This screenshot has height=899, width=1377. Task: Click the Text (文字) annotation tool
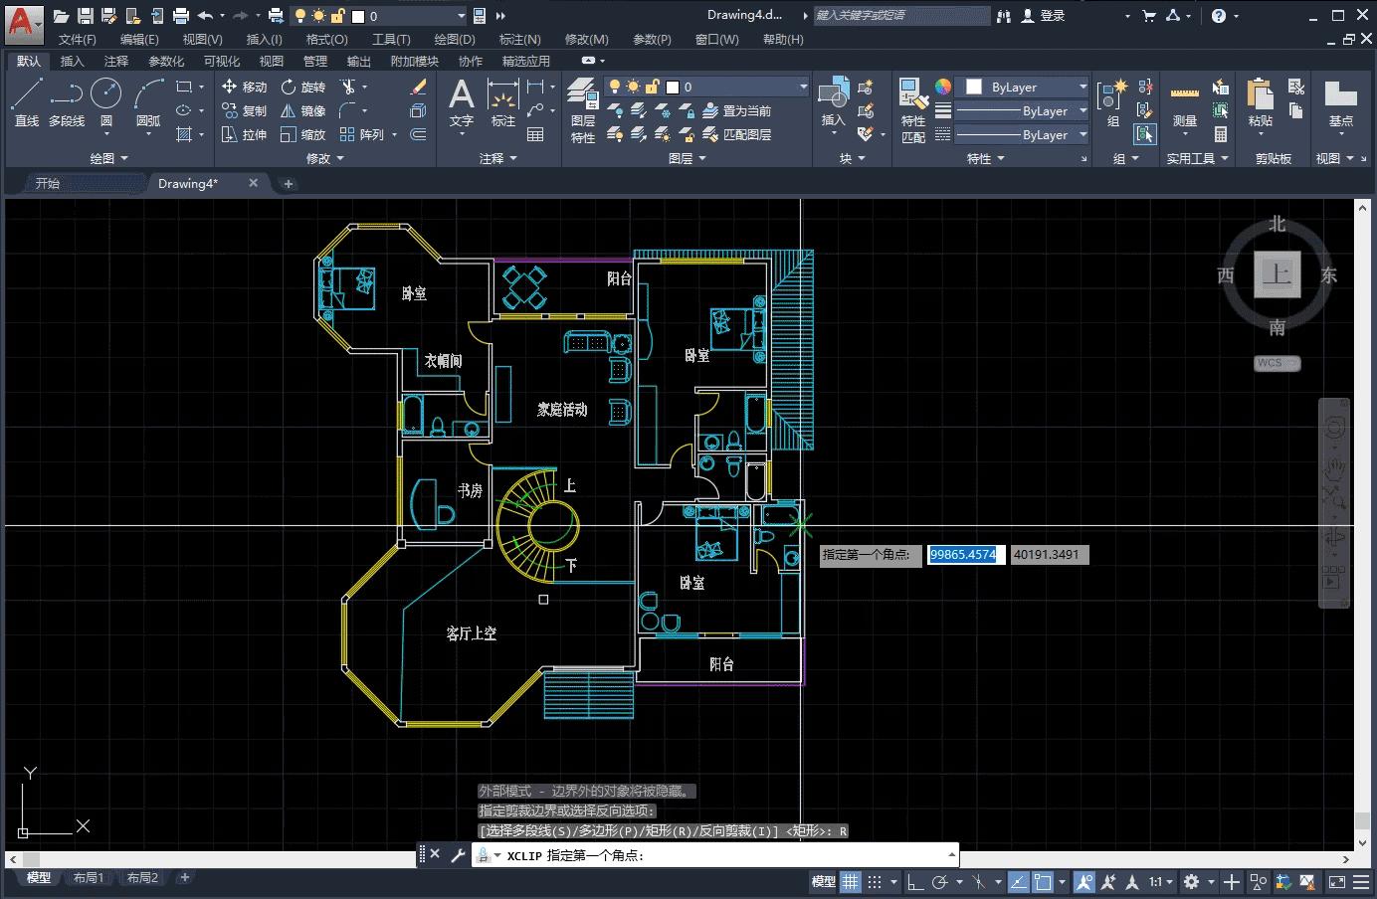point(461,103)
